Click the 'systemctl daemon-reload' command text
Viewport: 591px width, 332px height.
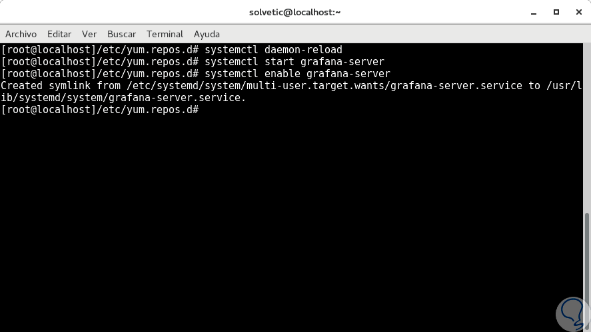click(273, 50)
